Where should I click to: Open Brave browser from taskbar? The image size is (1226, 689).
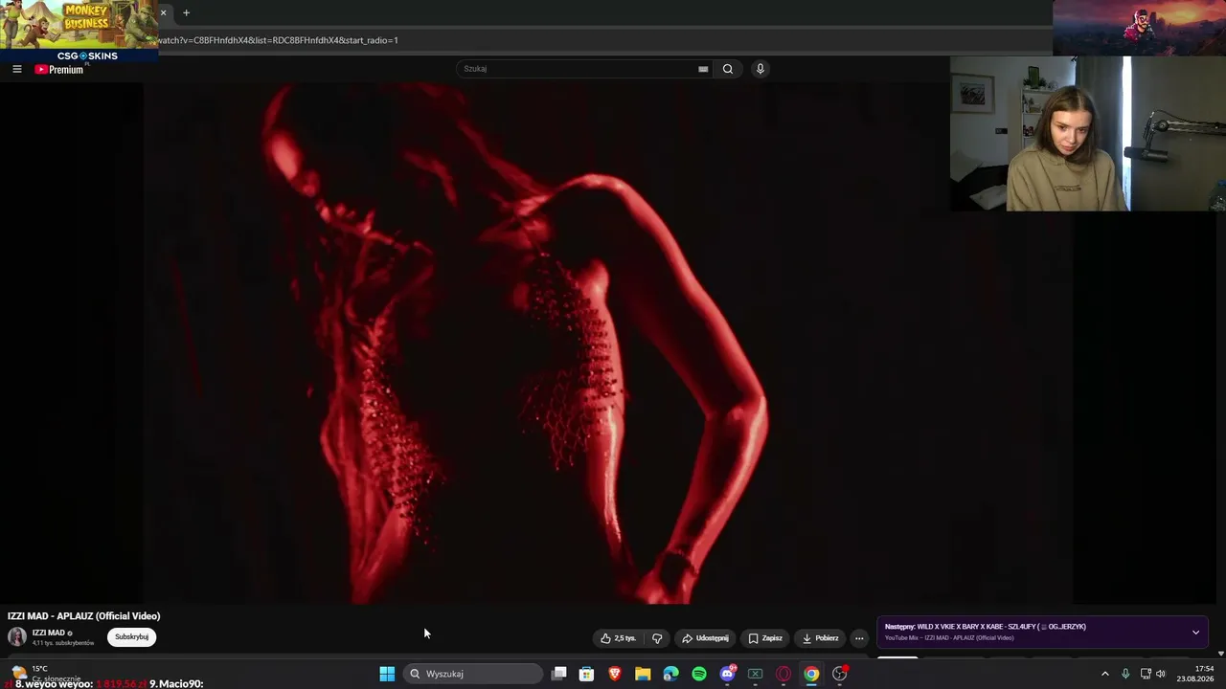(x=615, y=674)
